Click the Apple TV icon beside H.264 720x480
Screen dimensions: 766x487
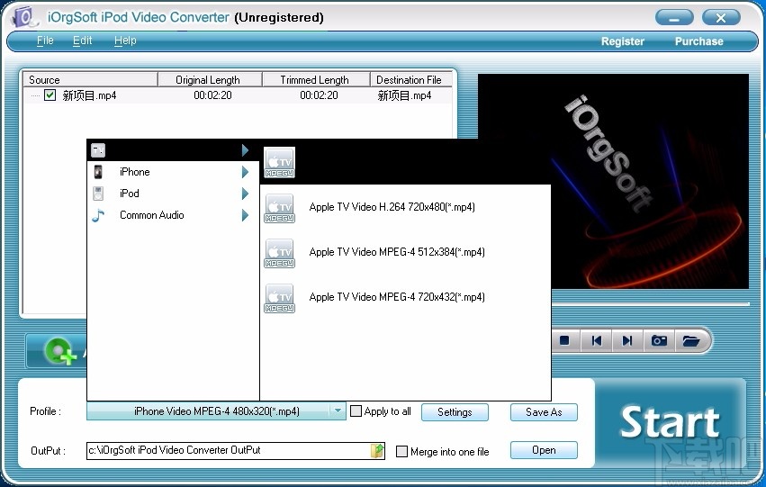point(279,208)
